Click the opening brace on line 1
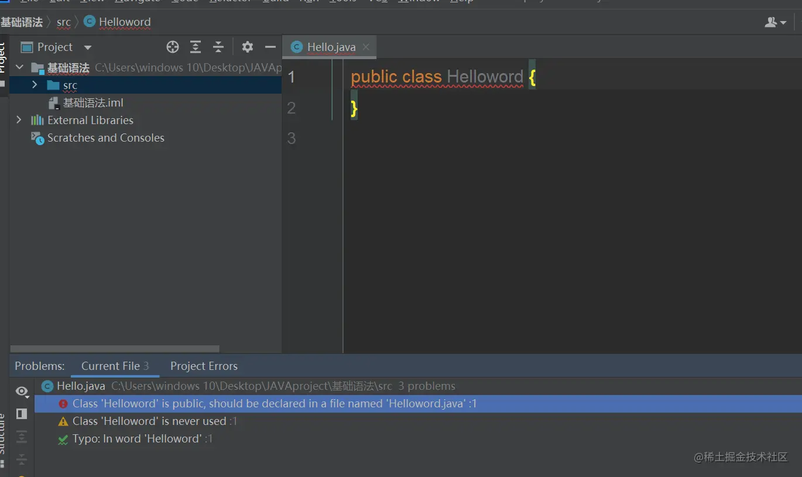 [532, 77]
